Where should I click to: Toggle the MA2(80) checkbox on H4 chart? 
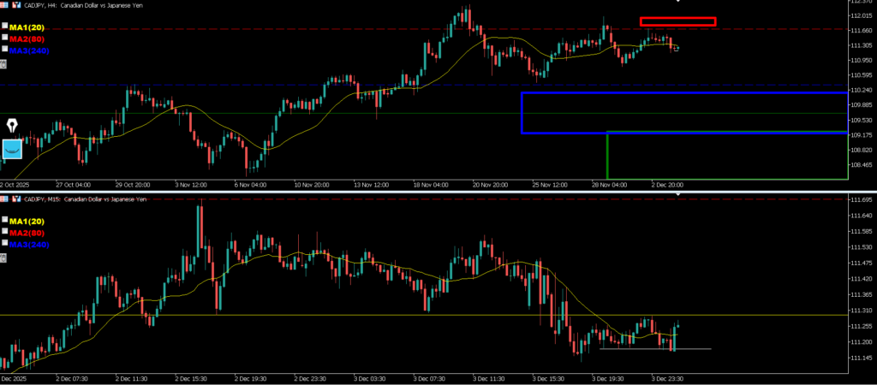[x=4, y=38]
